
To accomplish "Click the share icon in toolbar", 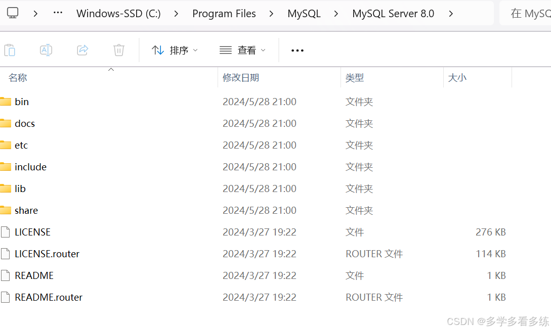I will (x=82, y=50).
